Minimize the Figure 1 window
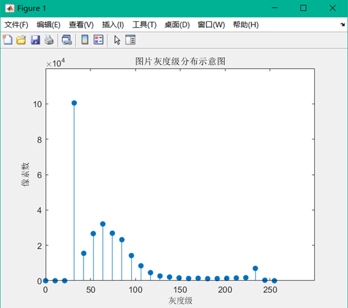The width and height of the screenshot is (348, 308). tap(275, 8)
